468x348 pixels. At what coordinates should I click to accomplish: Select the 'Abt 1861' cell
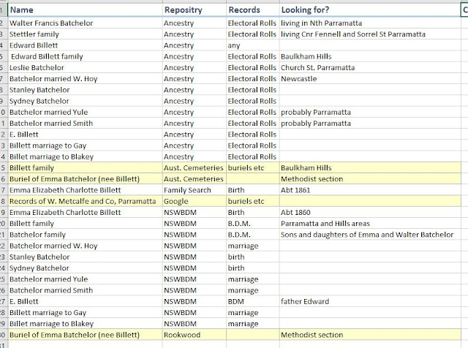pos(370,190)
